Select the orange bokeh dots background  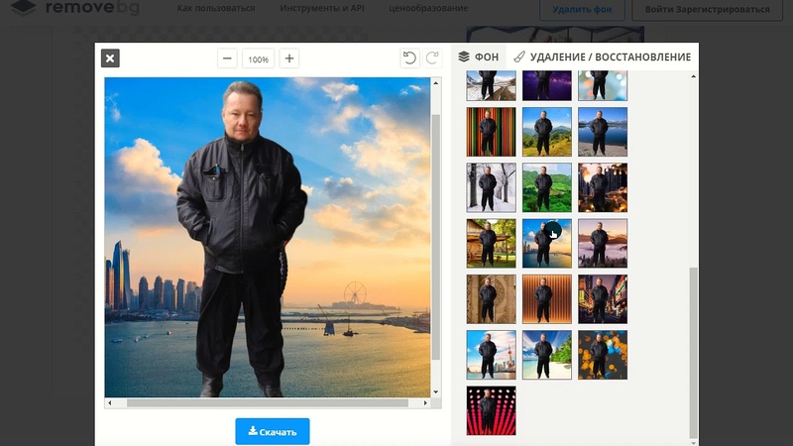(x=603, y=355)
